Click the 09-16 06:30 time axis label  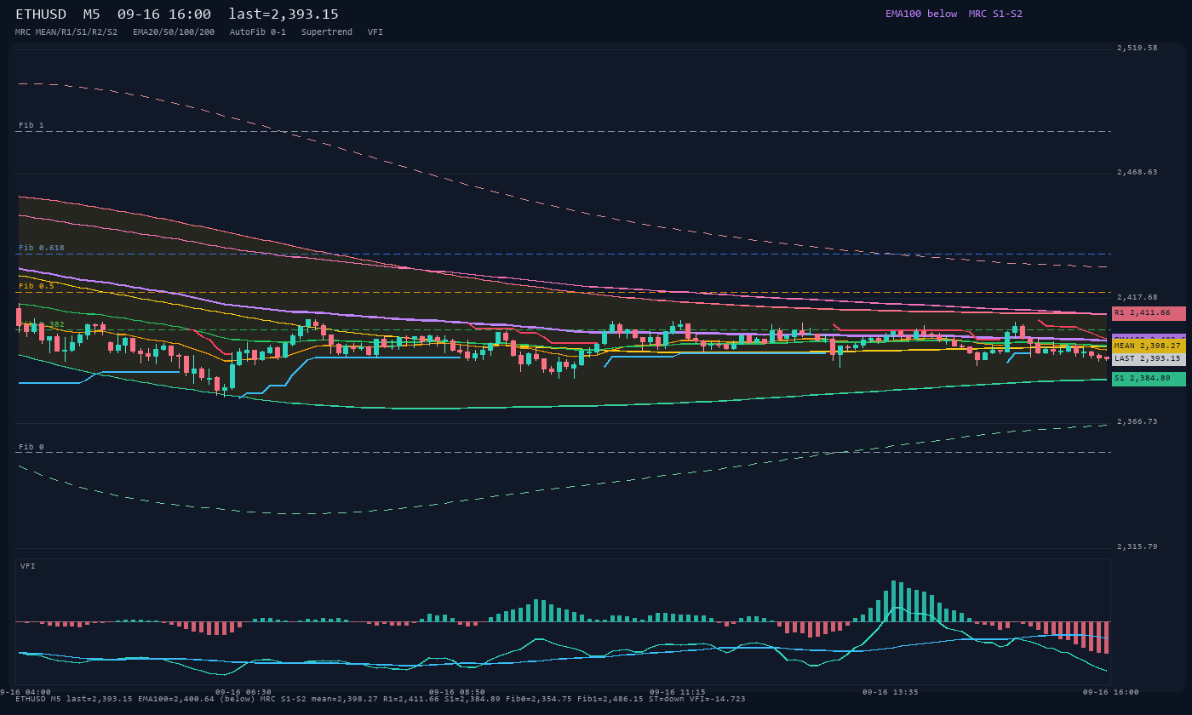tap(244, 692)
